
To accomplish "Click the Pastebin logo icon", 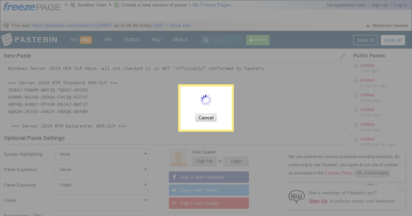I will coord(7,39).
